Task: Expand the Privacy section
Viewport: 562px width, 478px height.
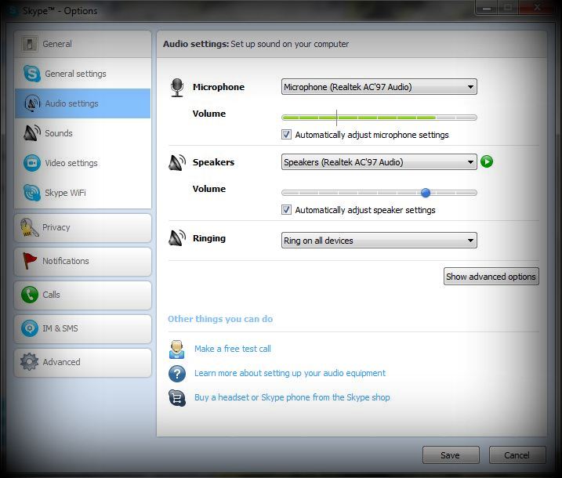Action: click(83, 228)
